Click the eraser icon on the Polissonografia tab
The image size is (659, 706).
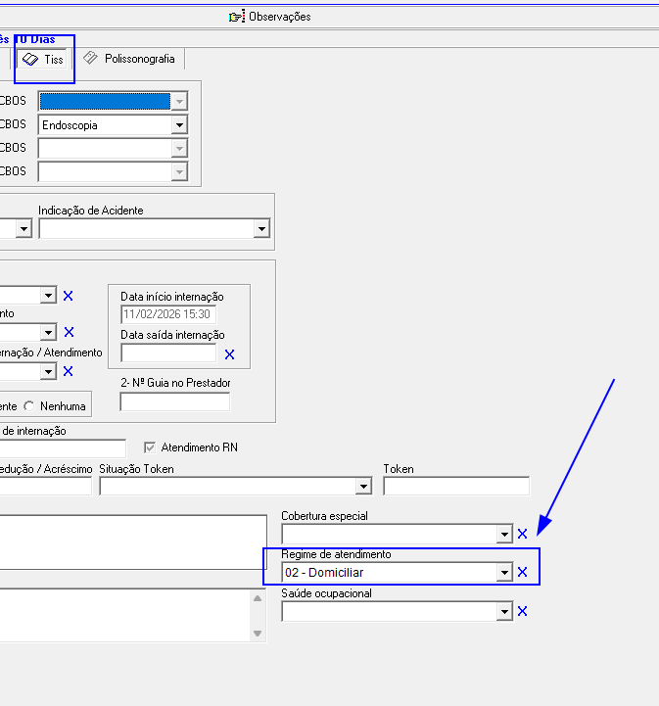coord(91,59)
